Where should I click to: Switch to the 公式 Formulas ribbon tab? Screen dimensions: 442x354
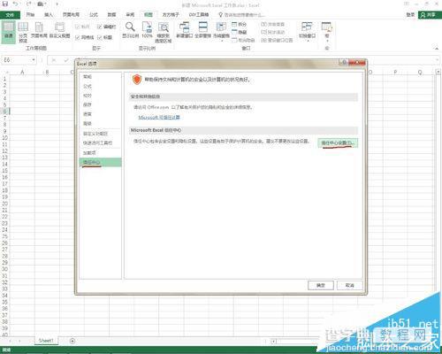click(94, 15)
